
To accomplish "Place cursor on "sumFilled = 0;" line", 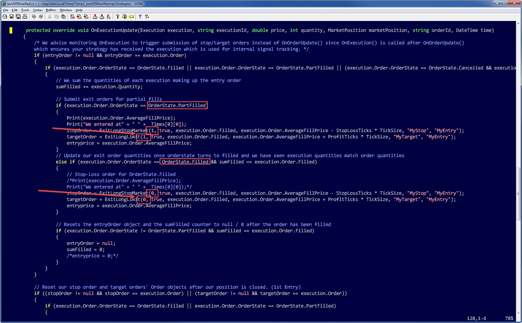I will (86, 249).
